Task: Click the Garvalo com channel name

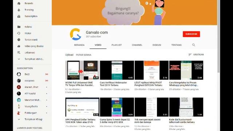Action: click(97, 32)
